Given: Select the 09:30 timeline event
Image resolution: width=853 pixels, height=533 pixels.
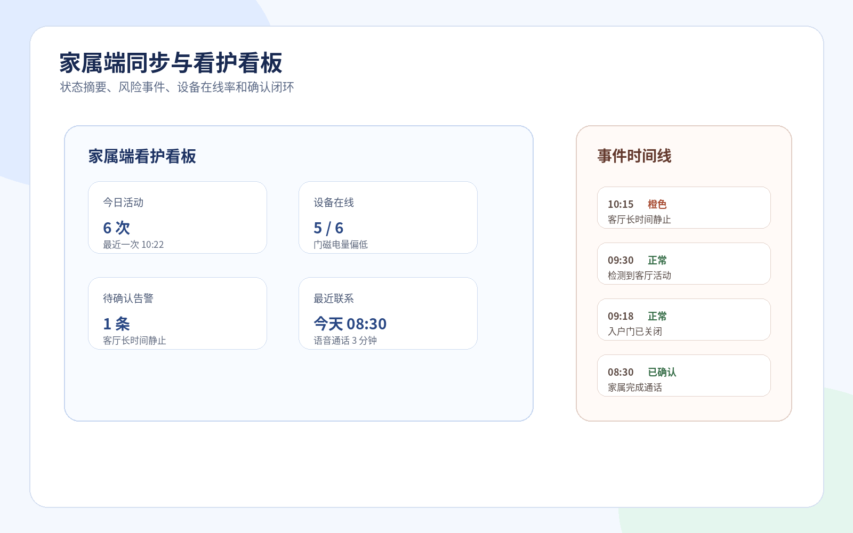Looking at the screenshot, I should (684, 263).
